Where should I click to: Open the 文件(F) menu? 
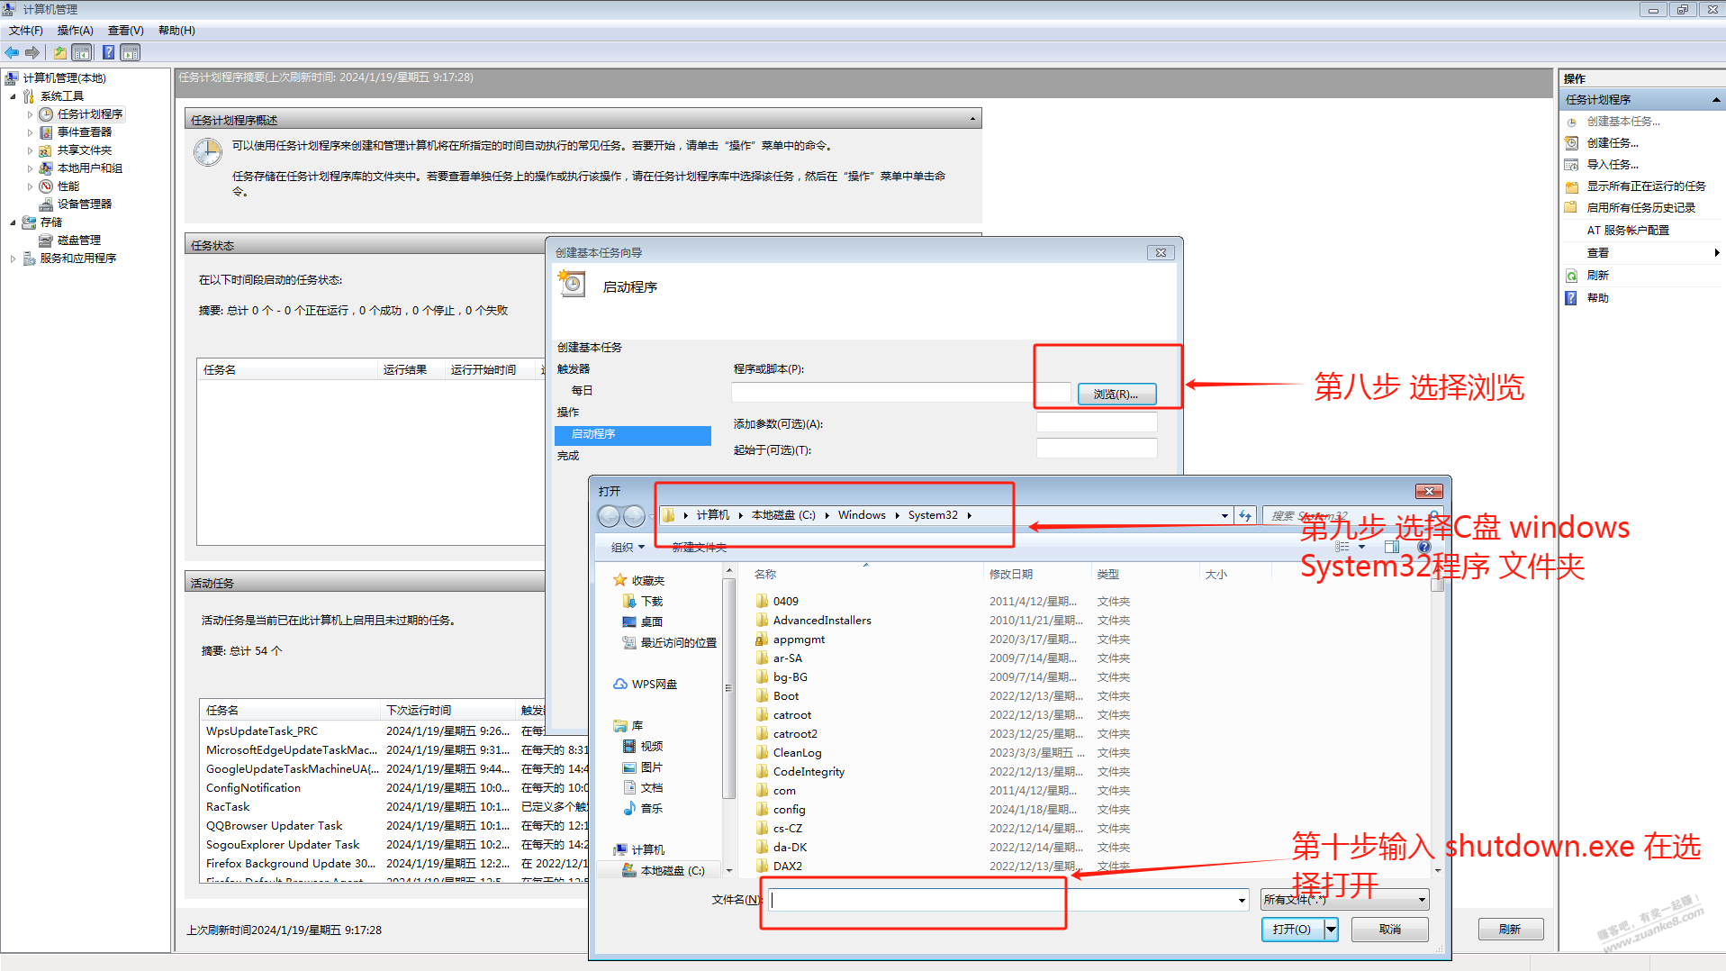pos(26,31)
